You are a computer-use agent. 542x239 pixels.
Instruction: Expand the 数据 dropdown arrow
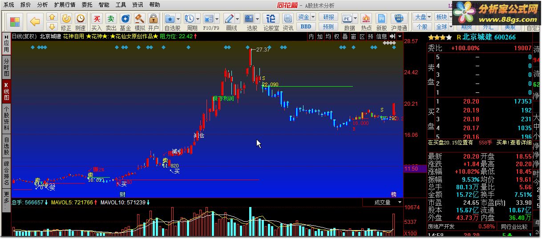(x=356, y=19)
